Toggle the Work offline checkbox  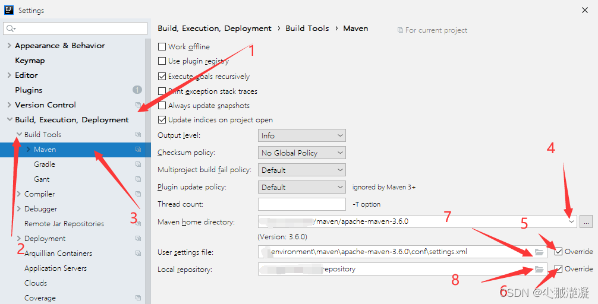[x=162, y=46]
